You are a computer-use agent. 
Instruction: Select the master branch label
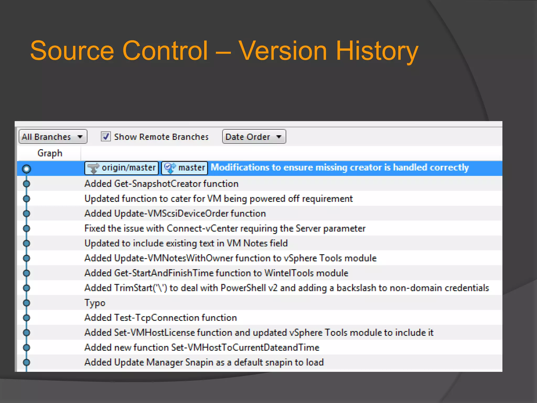coord(184,168)
